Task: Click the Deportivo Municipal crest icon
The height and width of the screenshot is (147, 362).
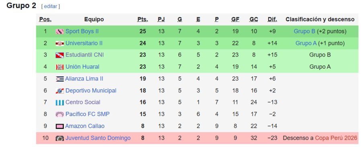Action: (60, 91)
